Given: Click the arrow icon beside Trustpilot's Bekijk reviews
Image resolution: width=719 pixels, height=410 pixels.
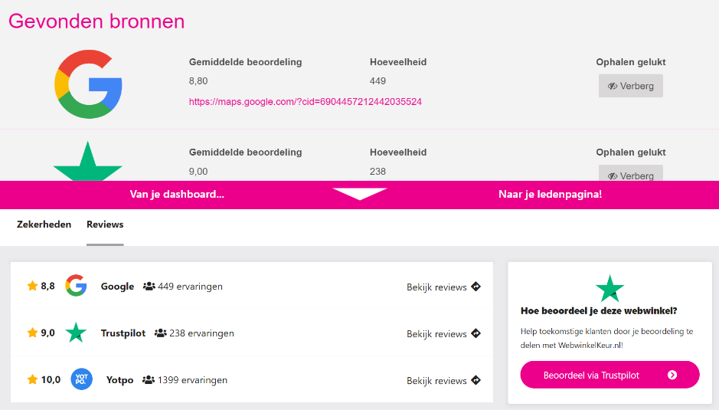Looking at the screenshot, I should click(x=476, y=333).
